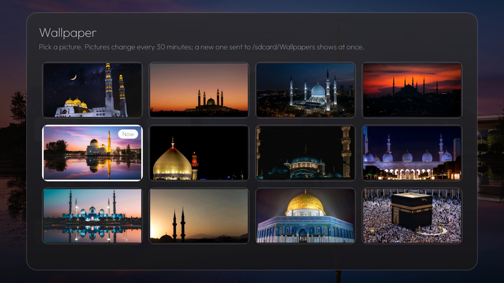Pick the white domes with lit arches wallpaper
The height and width of the screenshot is (283, 504).
click(x=412, y=153)
